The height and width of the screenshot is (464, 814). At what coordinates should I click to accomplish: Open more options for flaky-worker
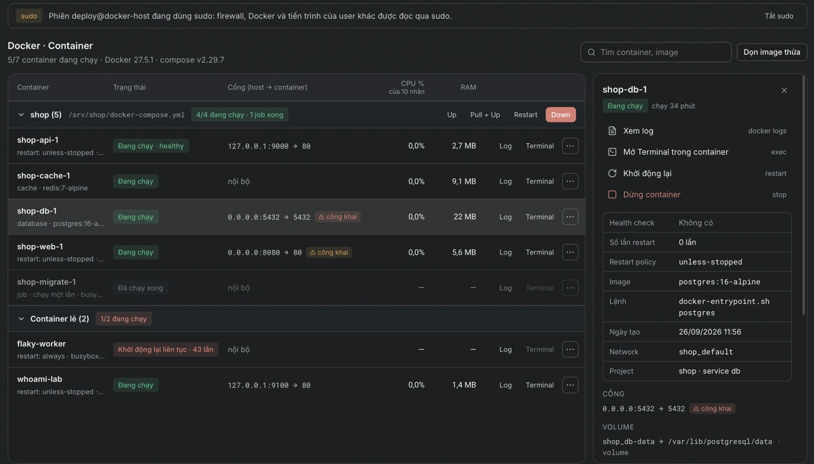pyautogui.click(x=570, y=349)
